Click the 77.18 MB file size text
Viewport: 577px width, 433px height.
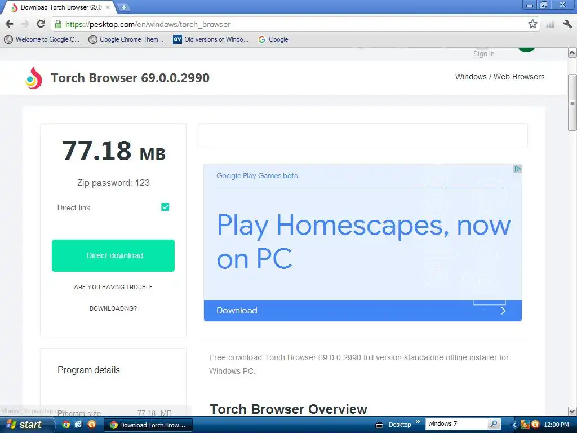[113, 151]
